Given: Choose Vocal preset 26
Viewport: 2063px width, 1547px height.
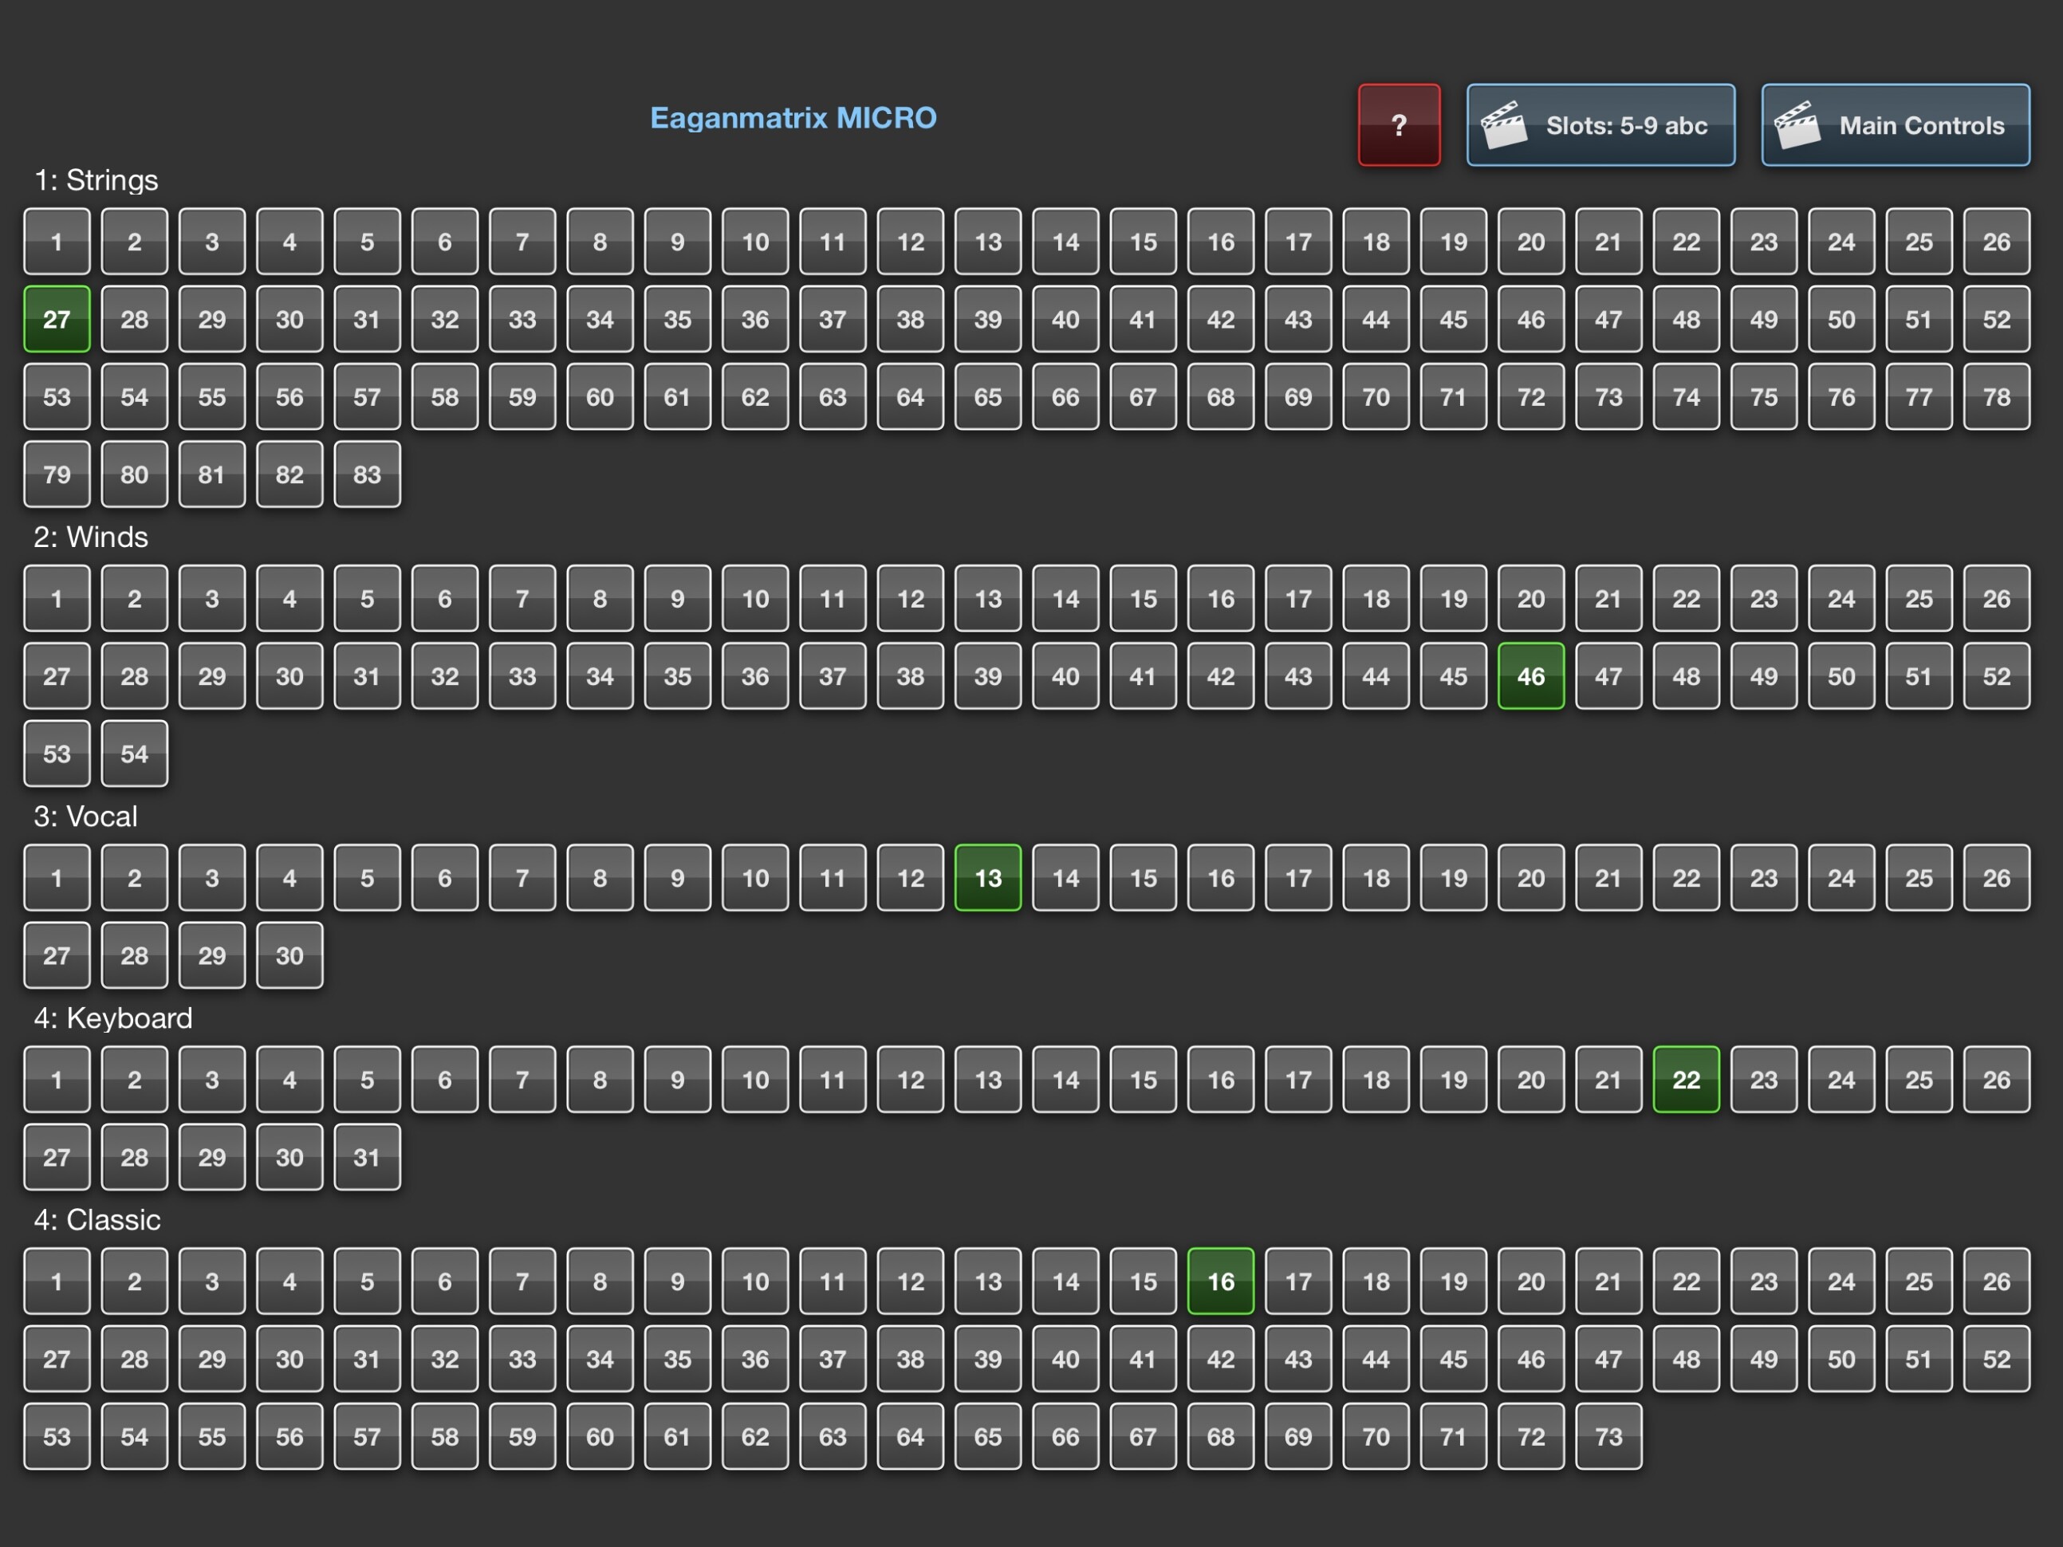Looking at the screenshot, I should tap(1996, 877).
